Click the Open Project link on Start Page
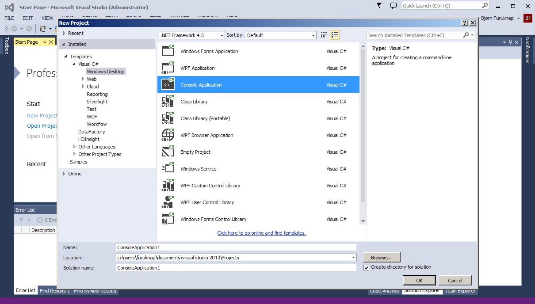The width and height of the screenshot is (535, 304). point(42,126)
